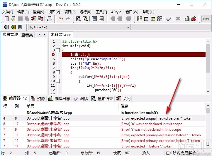Rebuild all using the gray squares icon
This screenshot has width=212, height=156.
tap(160, 19)
